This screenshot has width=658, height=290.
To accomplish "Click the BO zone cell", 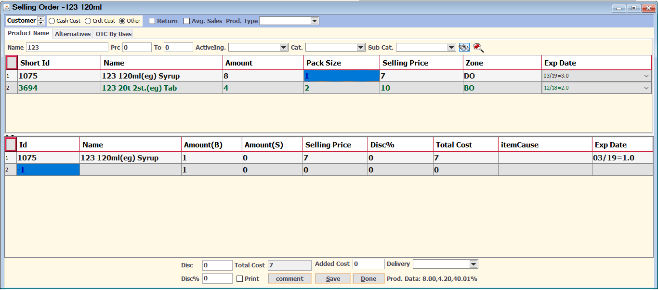I will pos(502,88).
